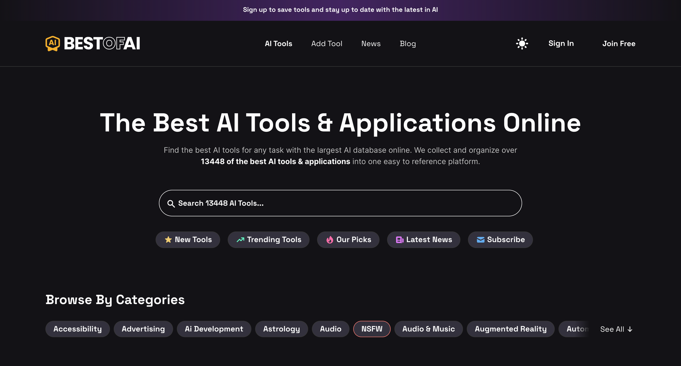The height and width of the screenshot is (366, 681).
Task: Click the BestOfAI badge logo icon
Action: click(53, 44)
